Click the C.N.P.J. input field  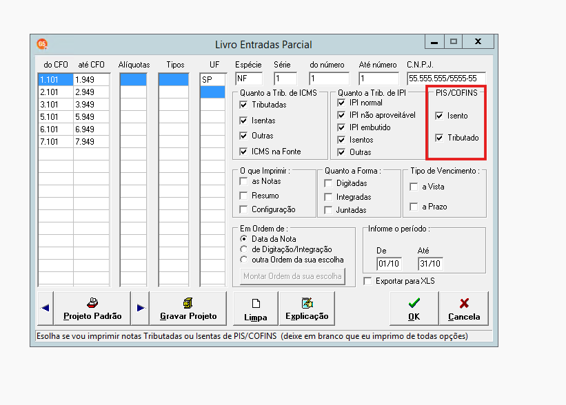coord(446,79)
